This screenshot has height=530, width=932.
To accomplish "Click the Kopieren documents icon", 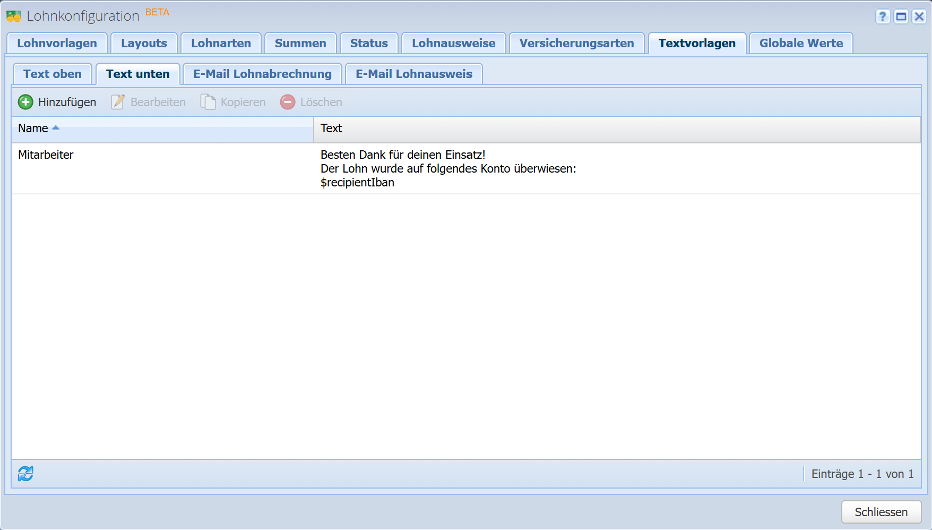I will pos(208,102).
